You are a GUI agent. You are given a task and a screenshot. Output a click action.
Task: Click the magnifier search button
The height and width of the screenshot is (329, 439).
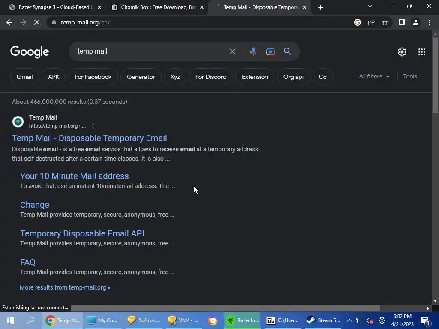[x=287, y=51]
